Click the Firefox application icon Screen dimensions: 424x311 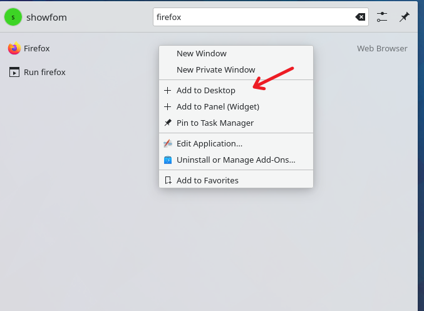point(14,48)
